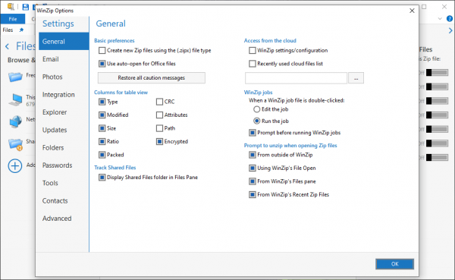Open the Updates settings tab
This screenshot has height=280, width=455.
(x=64, y=130)
